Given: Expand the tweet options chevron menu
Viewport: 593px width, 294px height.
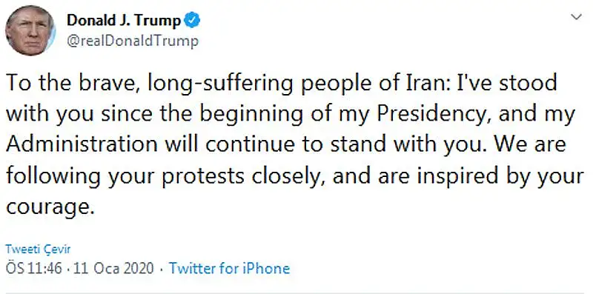Looking at the screenshot, I should tap(577, 17).
